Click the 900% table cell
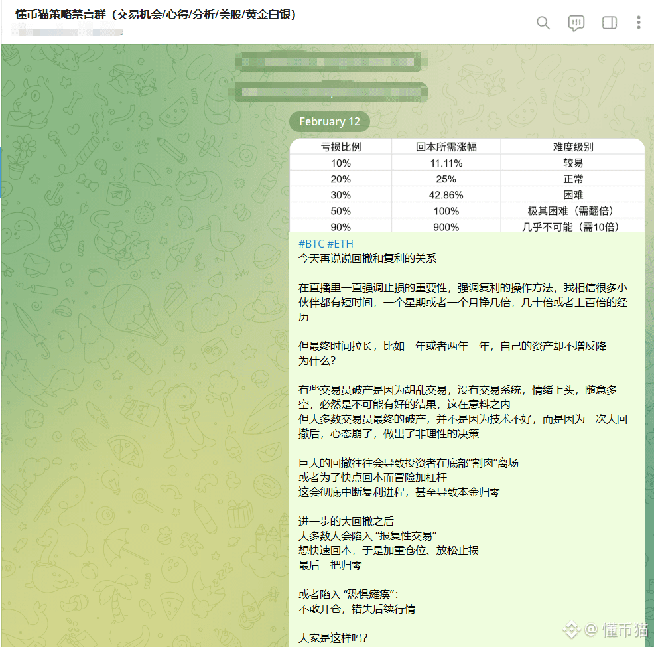Viewport: 654px width, 647px height. [446, 227]
